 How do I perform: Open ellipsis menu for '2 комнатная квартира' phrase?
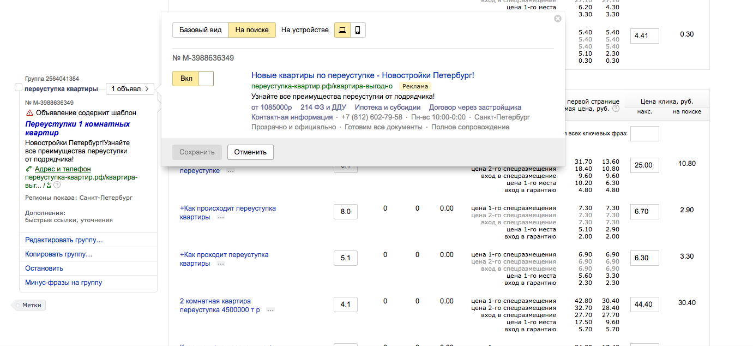click(x=270, y=310)
